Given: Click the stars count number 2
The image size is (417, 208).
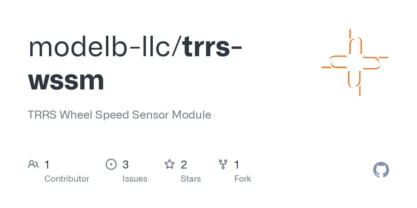Looking at the screenshot, I should click(x=184, y=165).
